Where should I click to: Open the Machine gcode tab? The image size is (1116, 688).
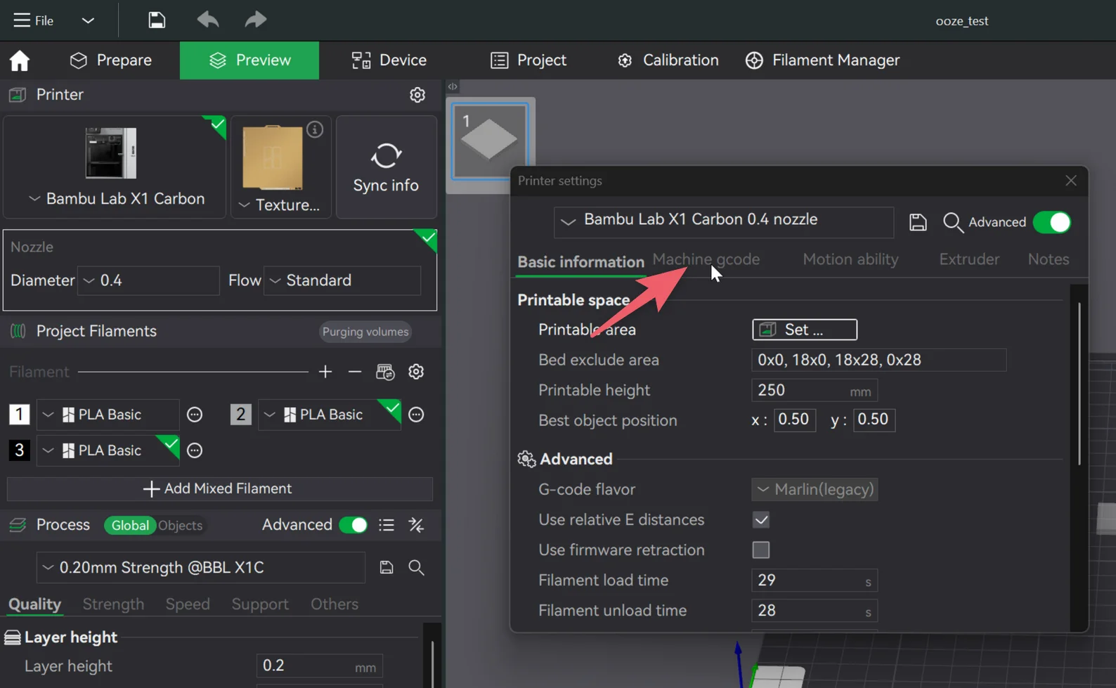(x=706, y=259)
